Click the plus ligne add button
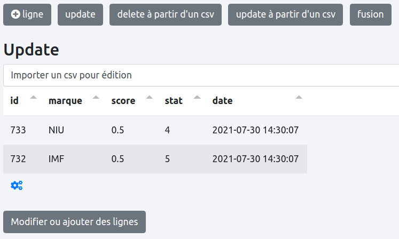The height and width of the screenshot is (239, 399). (27, 14)
